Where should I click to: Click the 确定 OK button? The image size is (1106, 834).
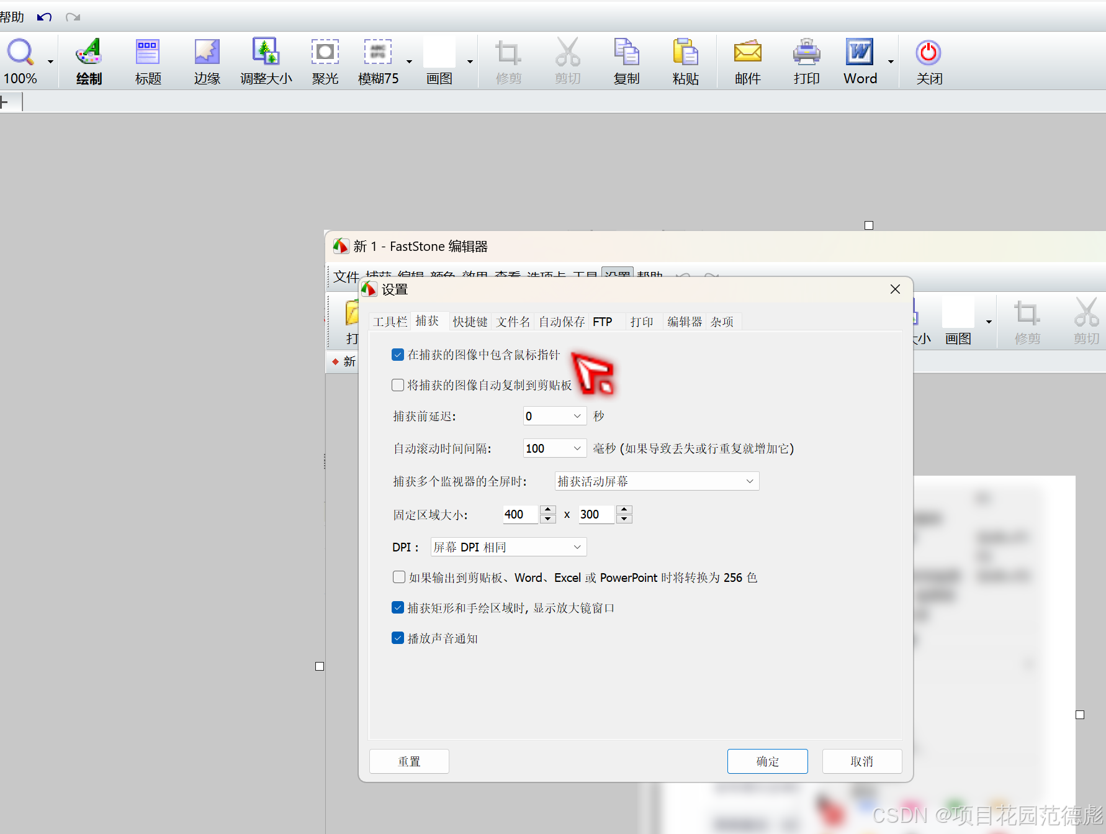pyautogui.click(x=768, y=761)
